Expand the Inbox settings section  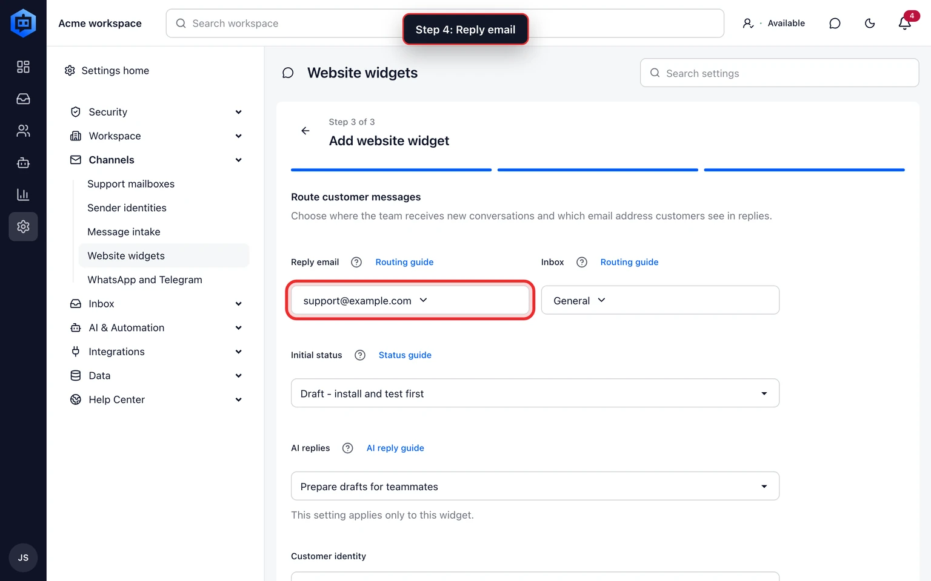tap(156, 304)
